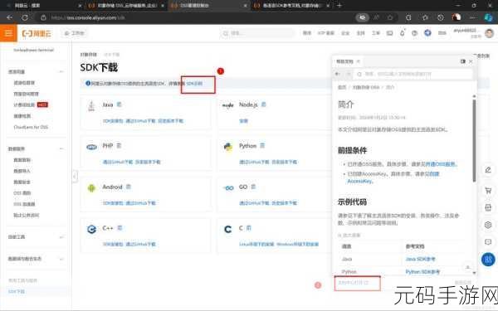498x311 pixels.
Task: Collapse the data service section chevron
Action: click(61, 148)
